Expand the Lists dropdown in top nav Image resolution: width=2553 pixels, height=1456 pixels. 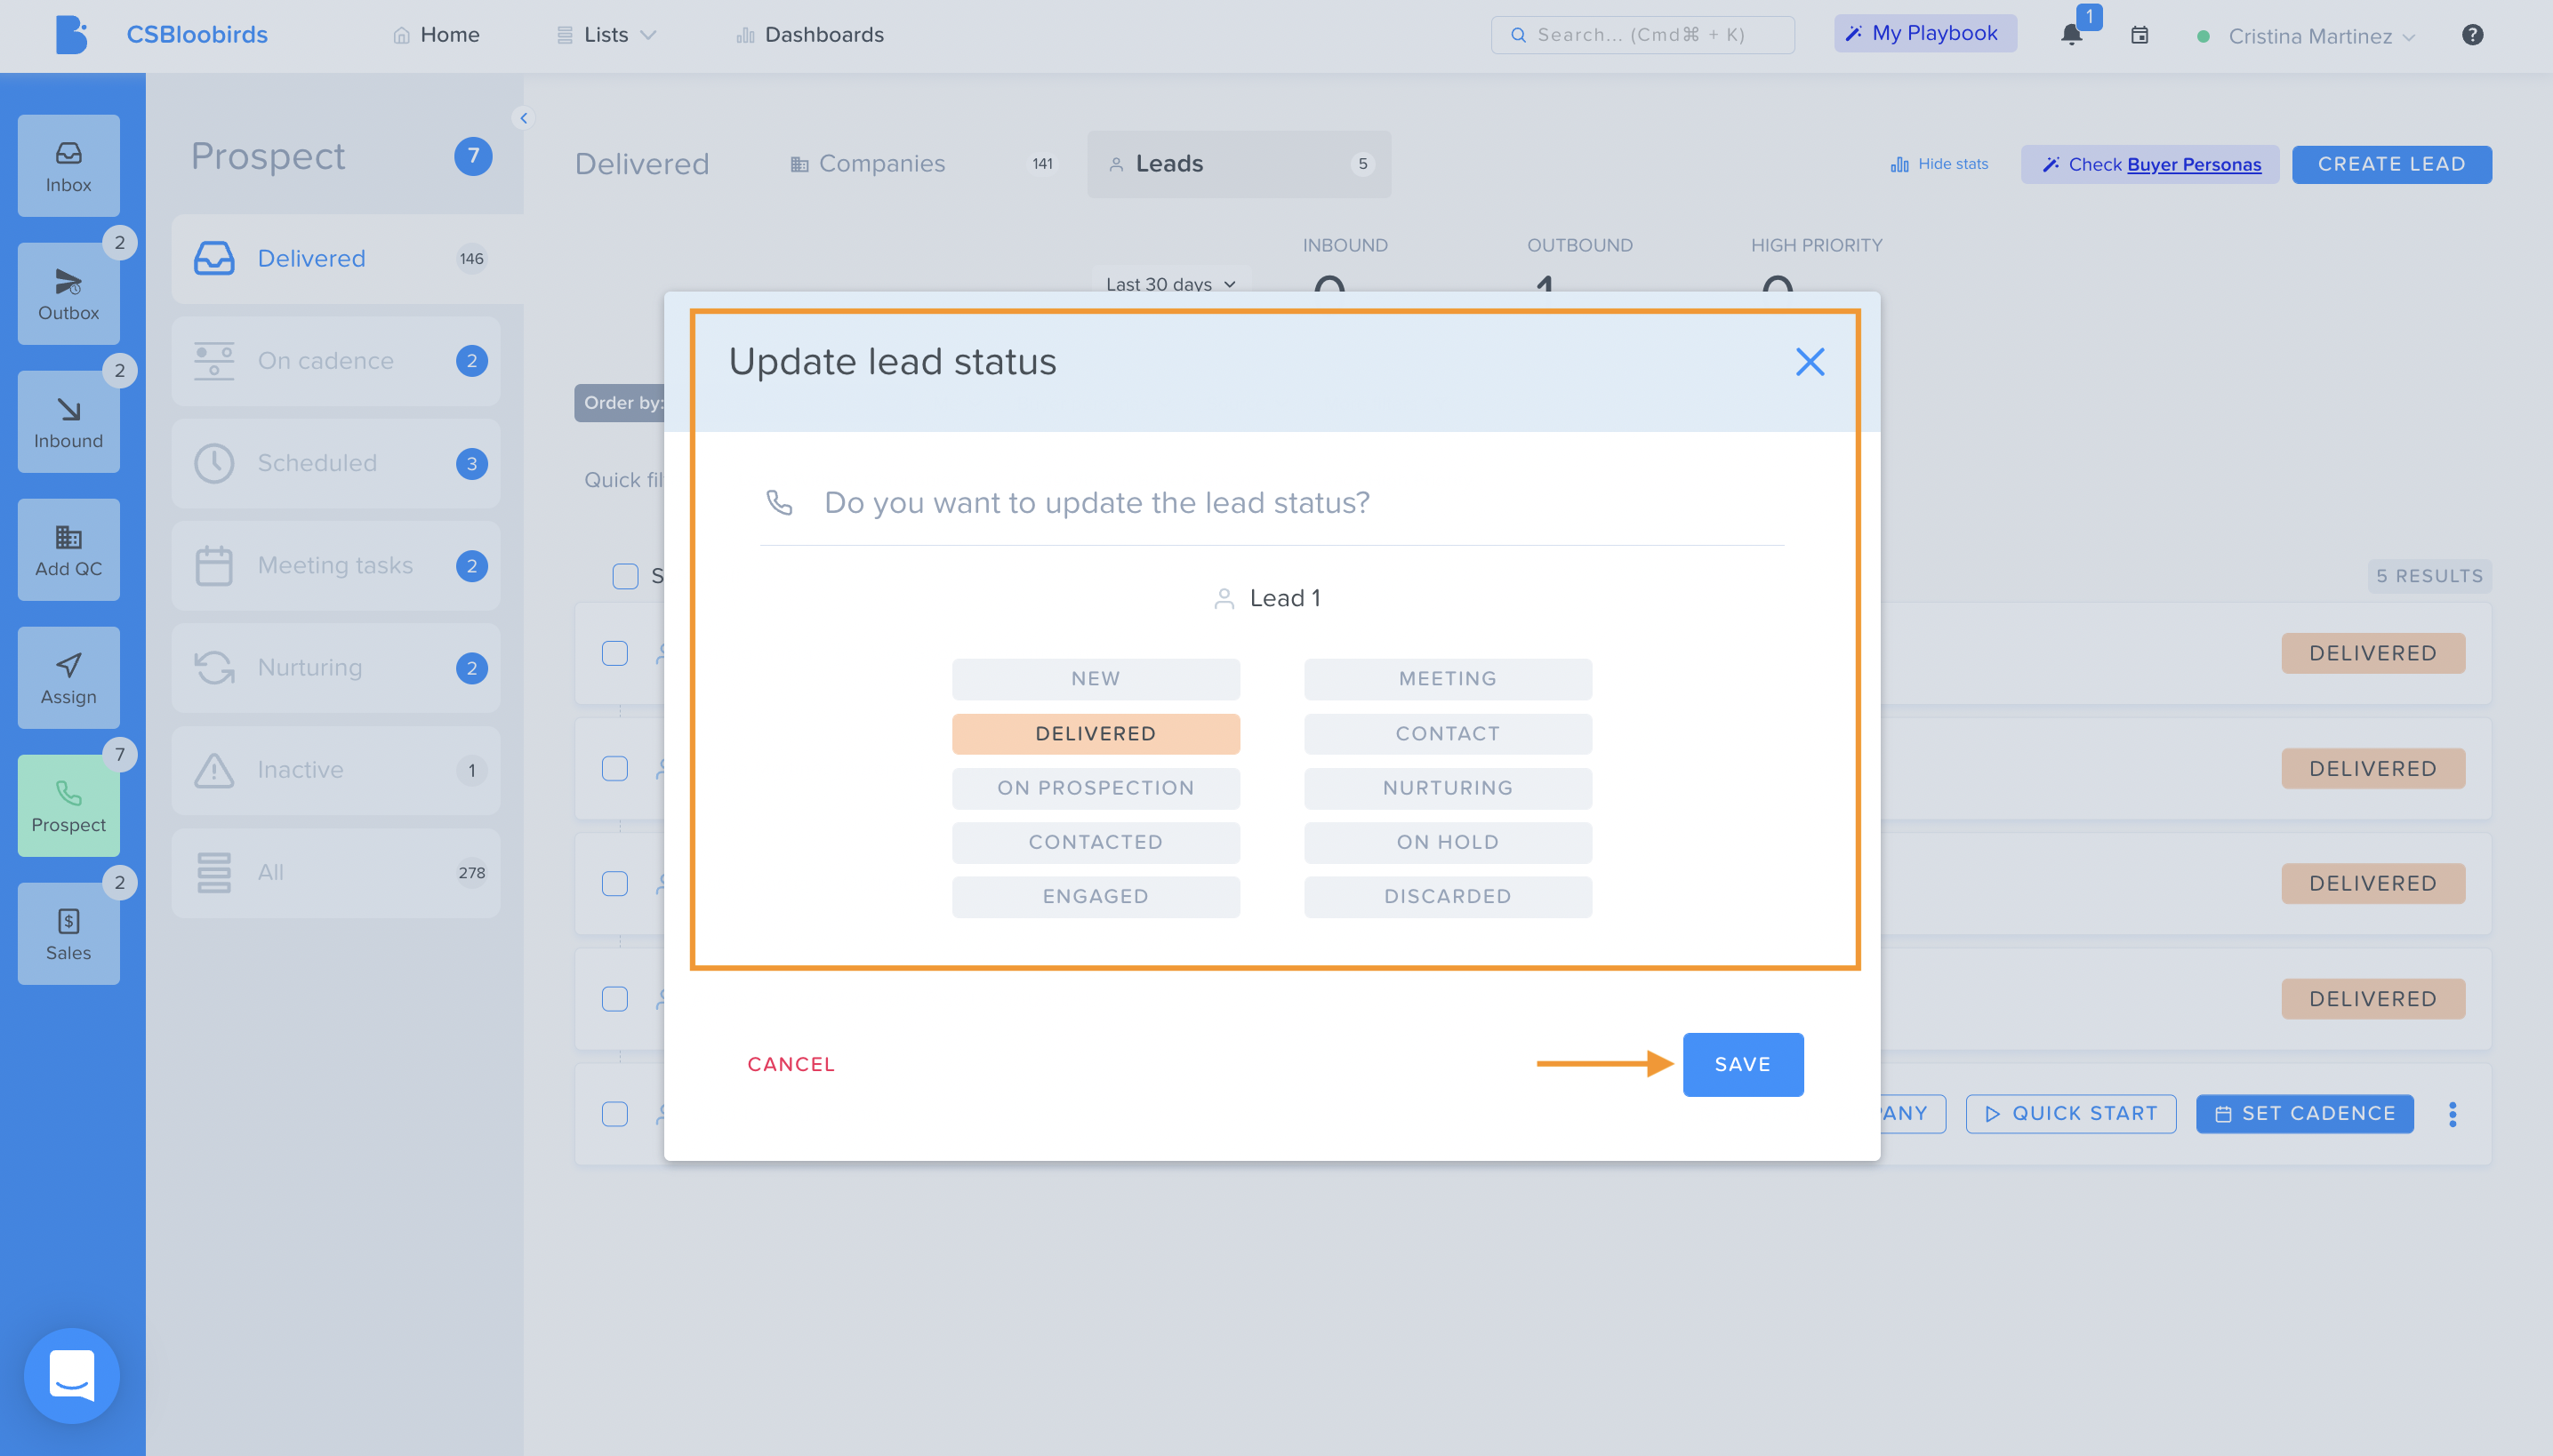point(607,35)
